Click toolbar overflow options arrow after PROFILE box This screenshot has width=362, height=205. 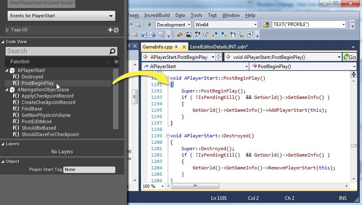tap(352, 24)
